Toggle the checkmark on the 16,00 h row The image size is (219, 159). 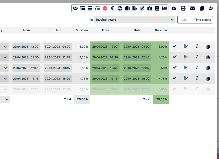pyautogui.click(x=175, y=46)
